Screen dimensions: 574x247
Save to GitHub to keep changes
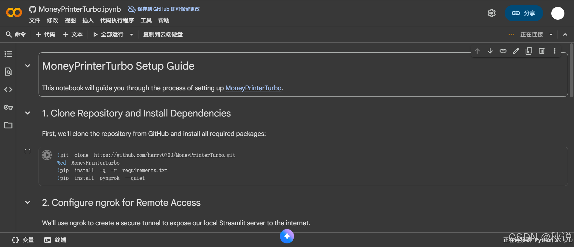(164, 9)
